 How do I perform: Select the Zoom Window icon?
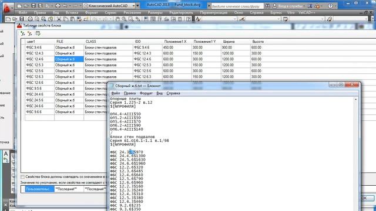click(131, 19)
